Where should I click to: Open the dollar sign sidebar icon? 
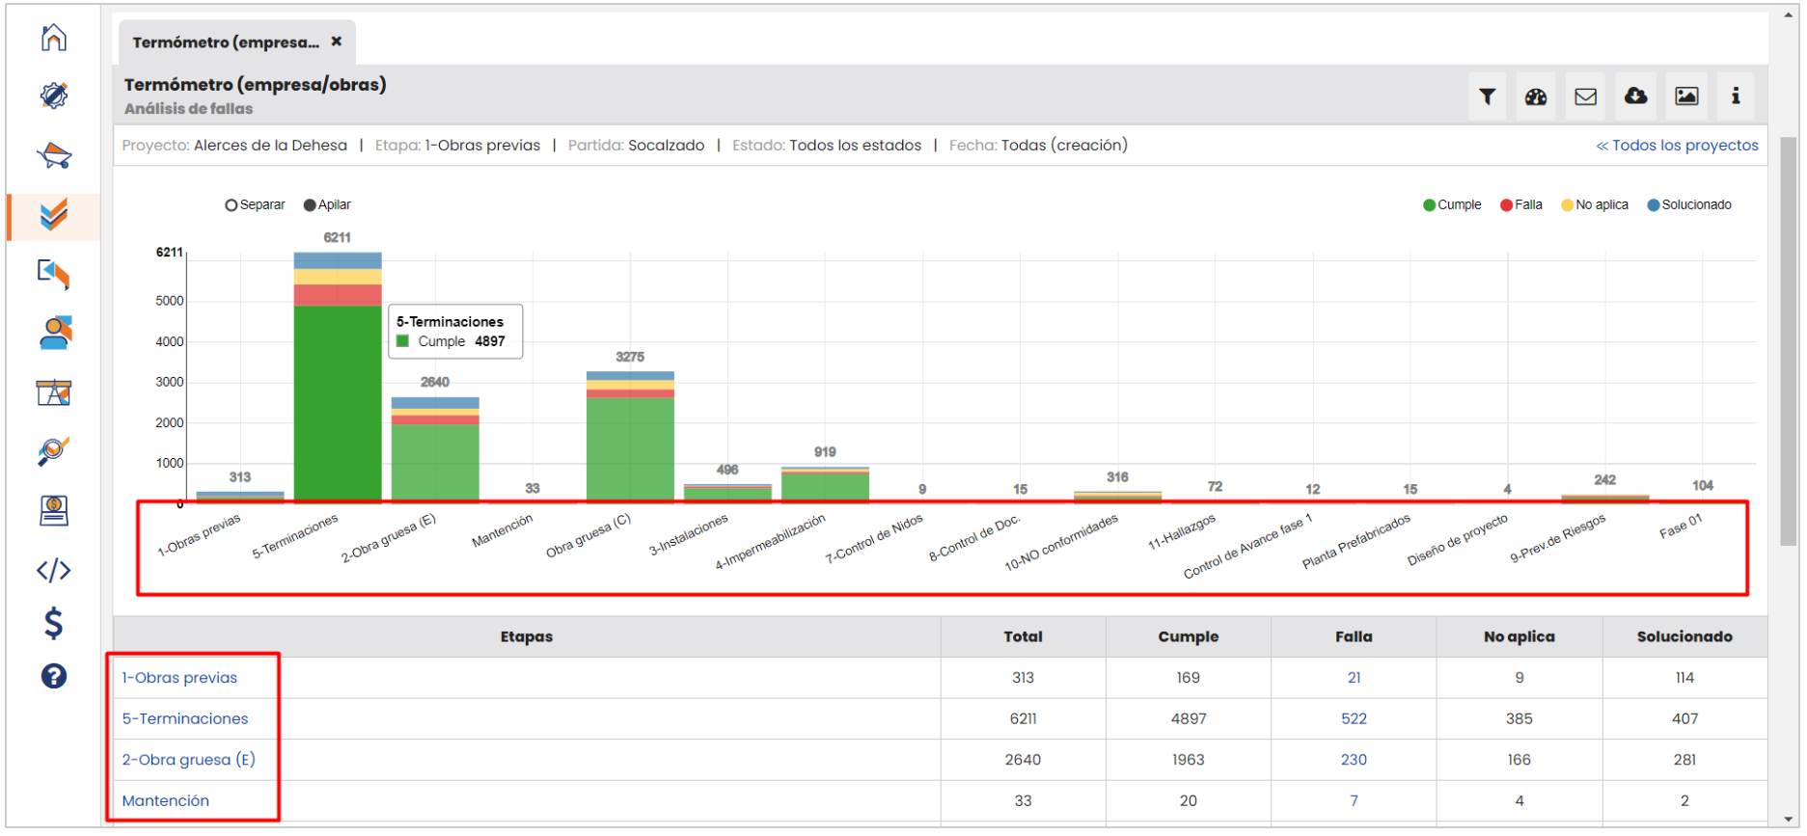click(54, 624)
